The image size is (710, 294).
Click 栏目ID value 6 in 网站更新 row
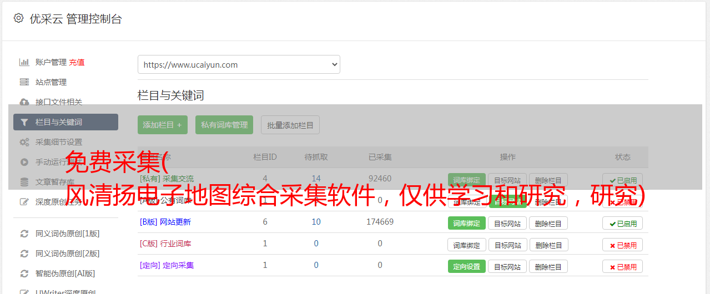265,222
